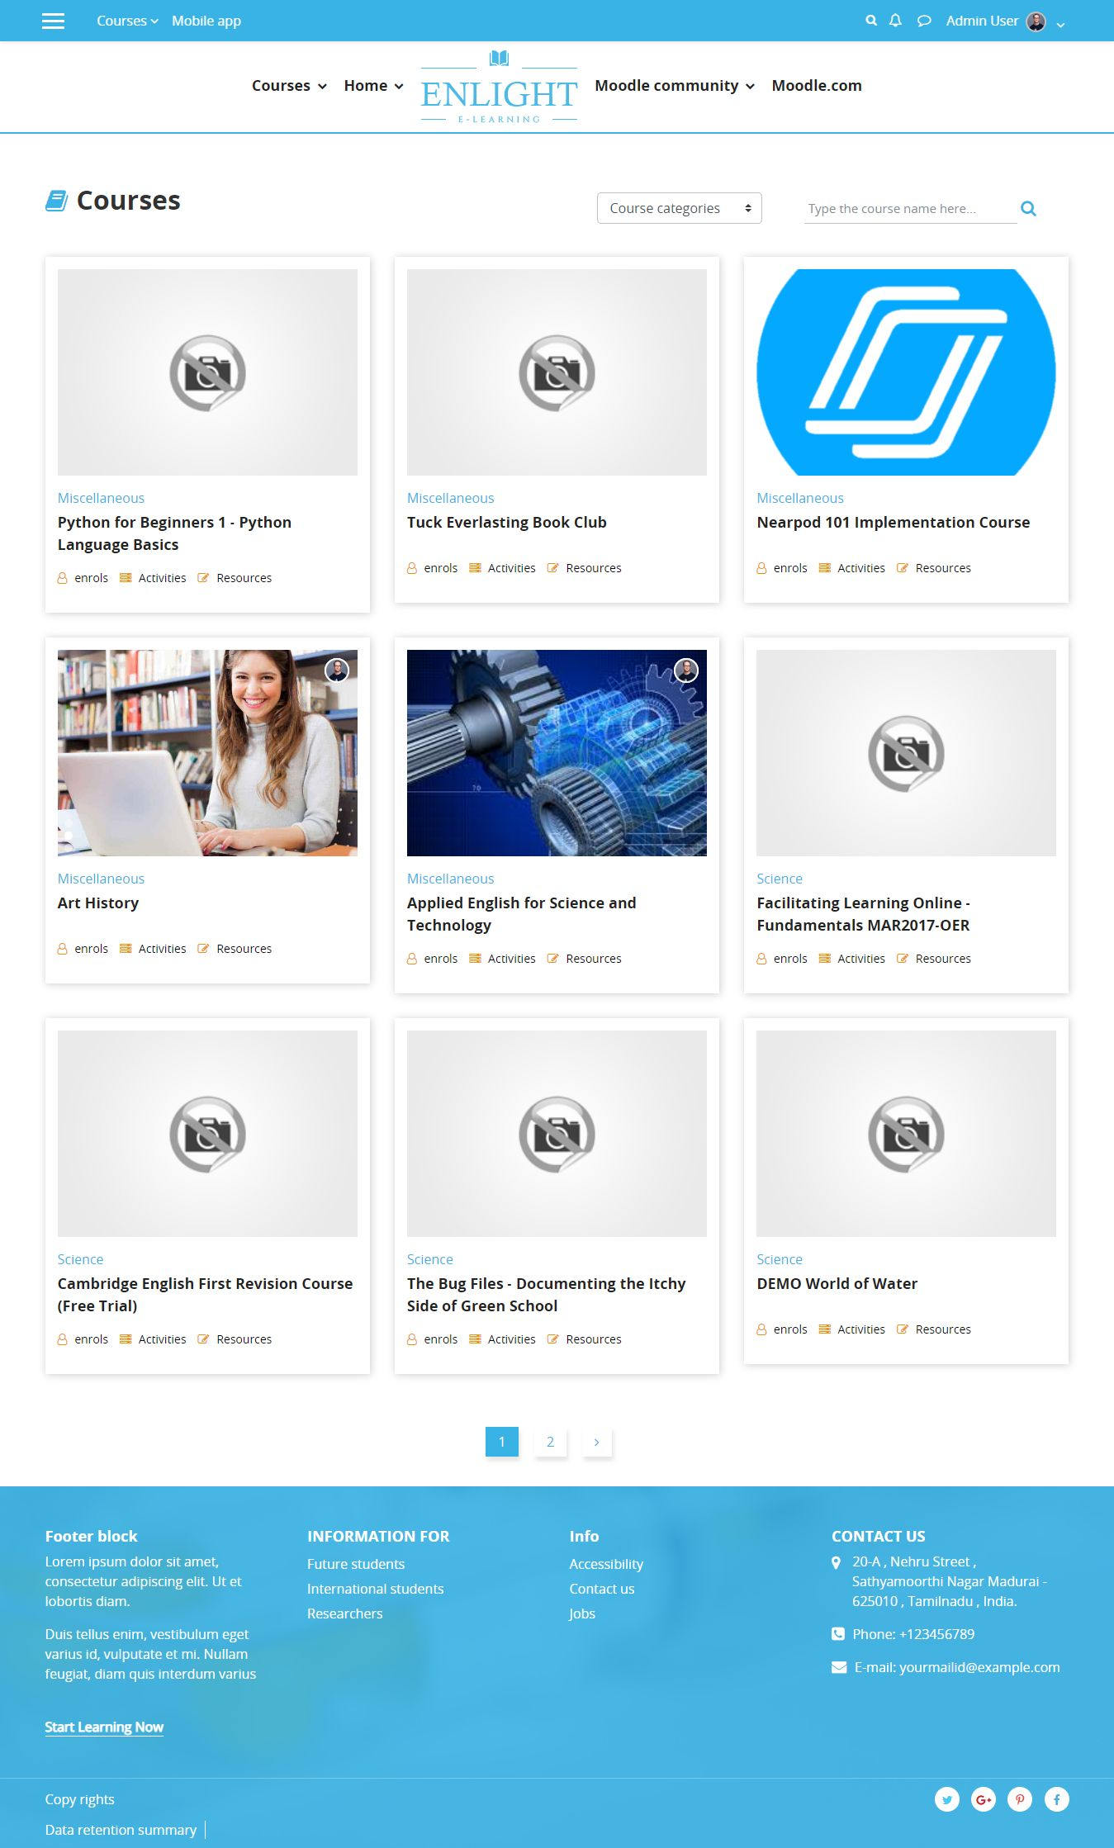The height and width of the screenshot is (1848, 1114).
Task: Click the Google Plus icon in footer
Action: click(x=984, y=1799)
